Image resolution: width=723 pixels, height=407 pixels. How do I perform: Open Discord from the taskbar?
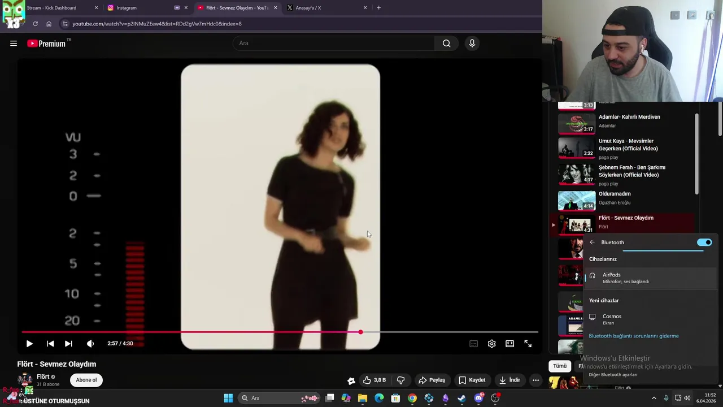[x=478, y=398]
